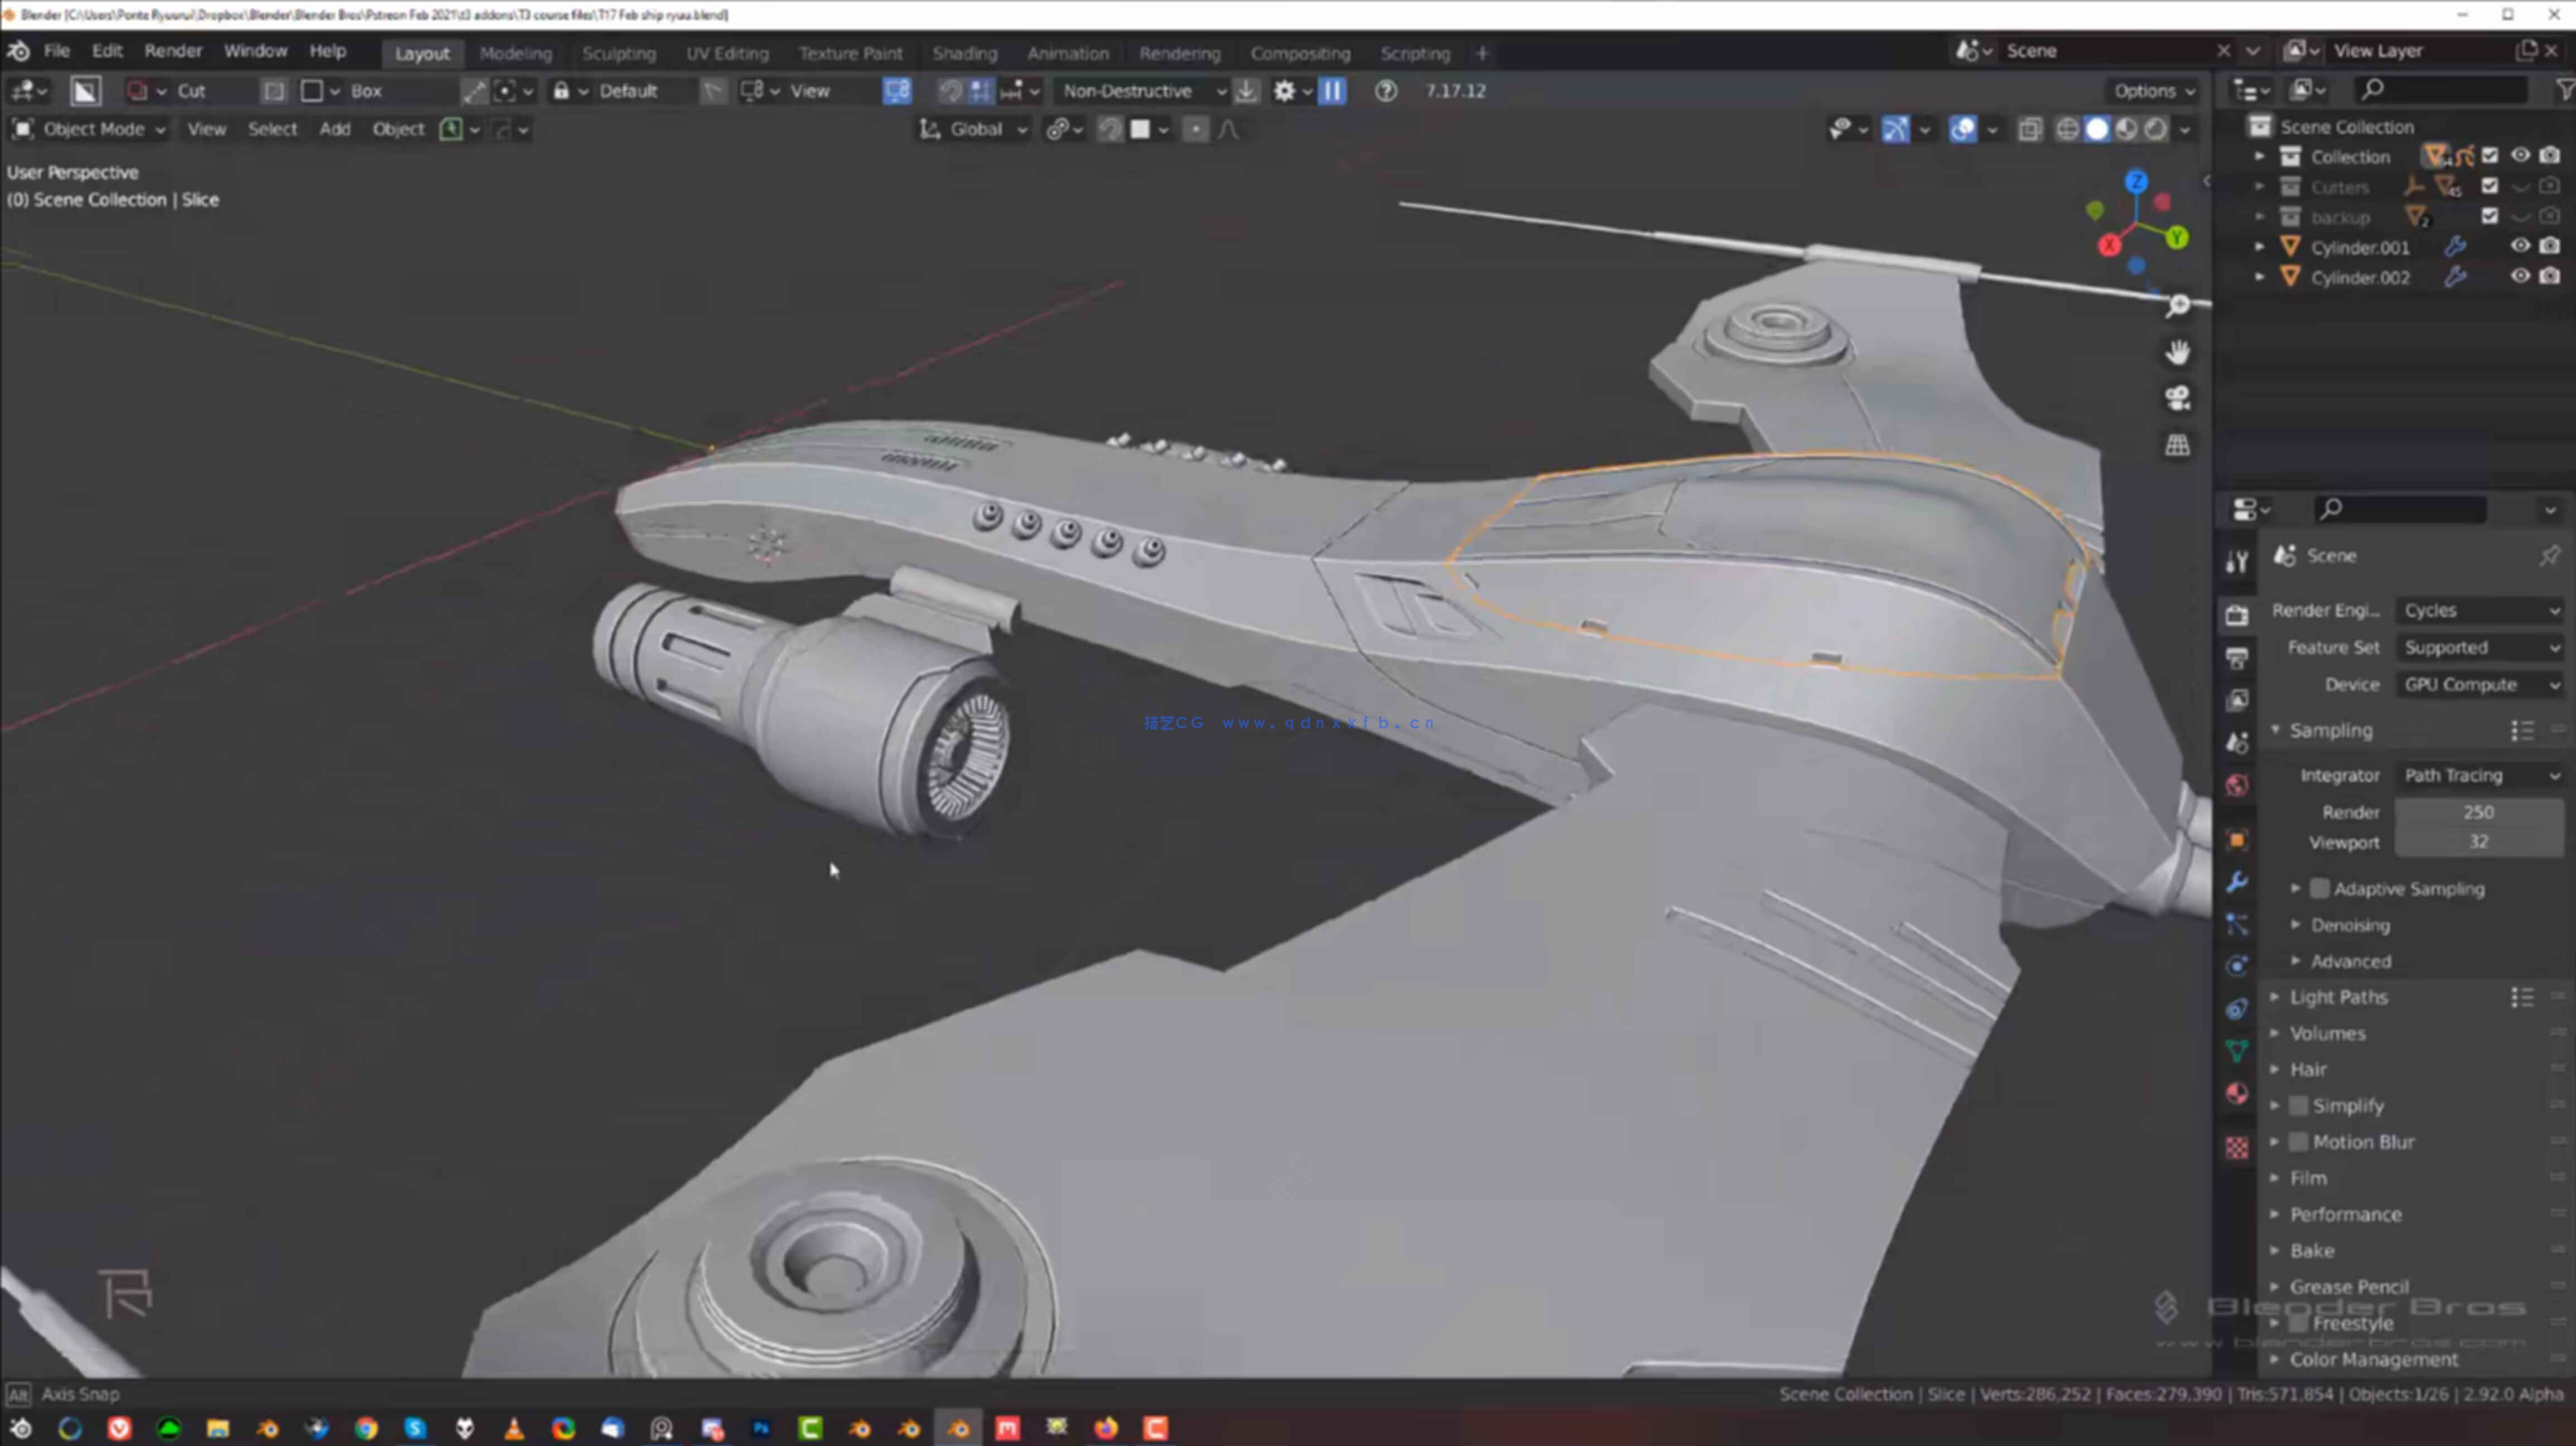
Task: Enable Adaptive Sampling checkbox
Action: point(2321,888)
